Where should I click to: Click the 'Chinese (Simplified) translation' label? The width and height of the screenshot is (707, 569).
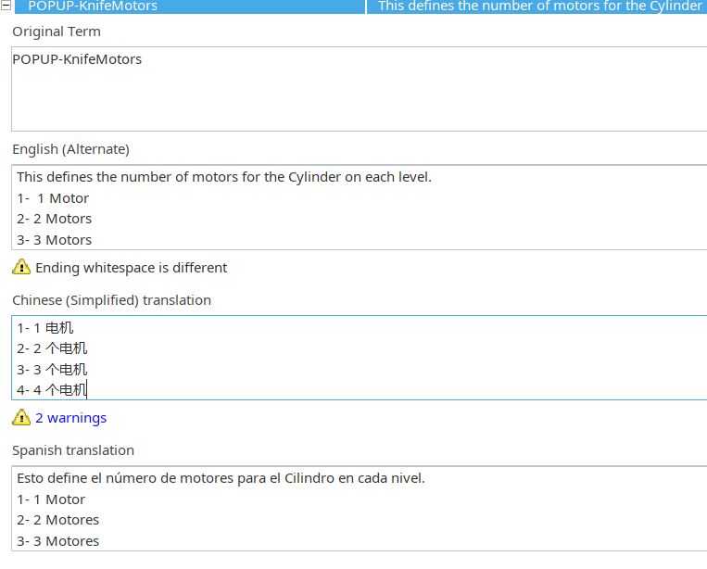[111, 300]
